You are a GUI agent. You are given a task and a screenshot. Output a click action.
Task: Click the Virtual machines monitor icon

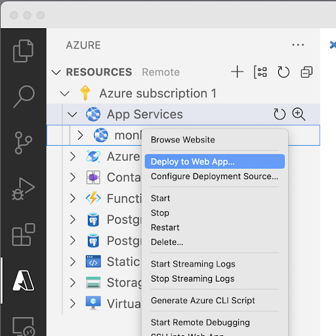[x=93, y=303]
